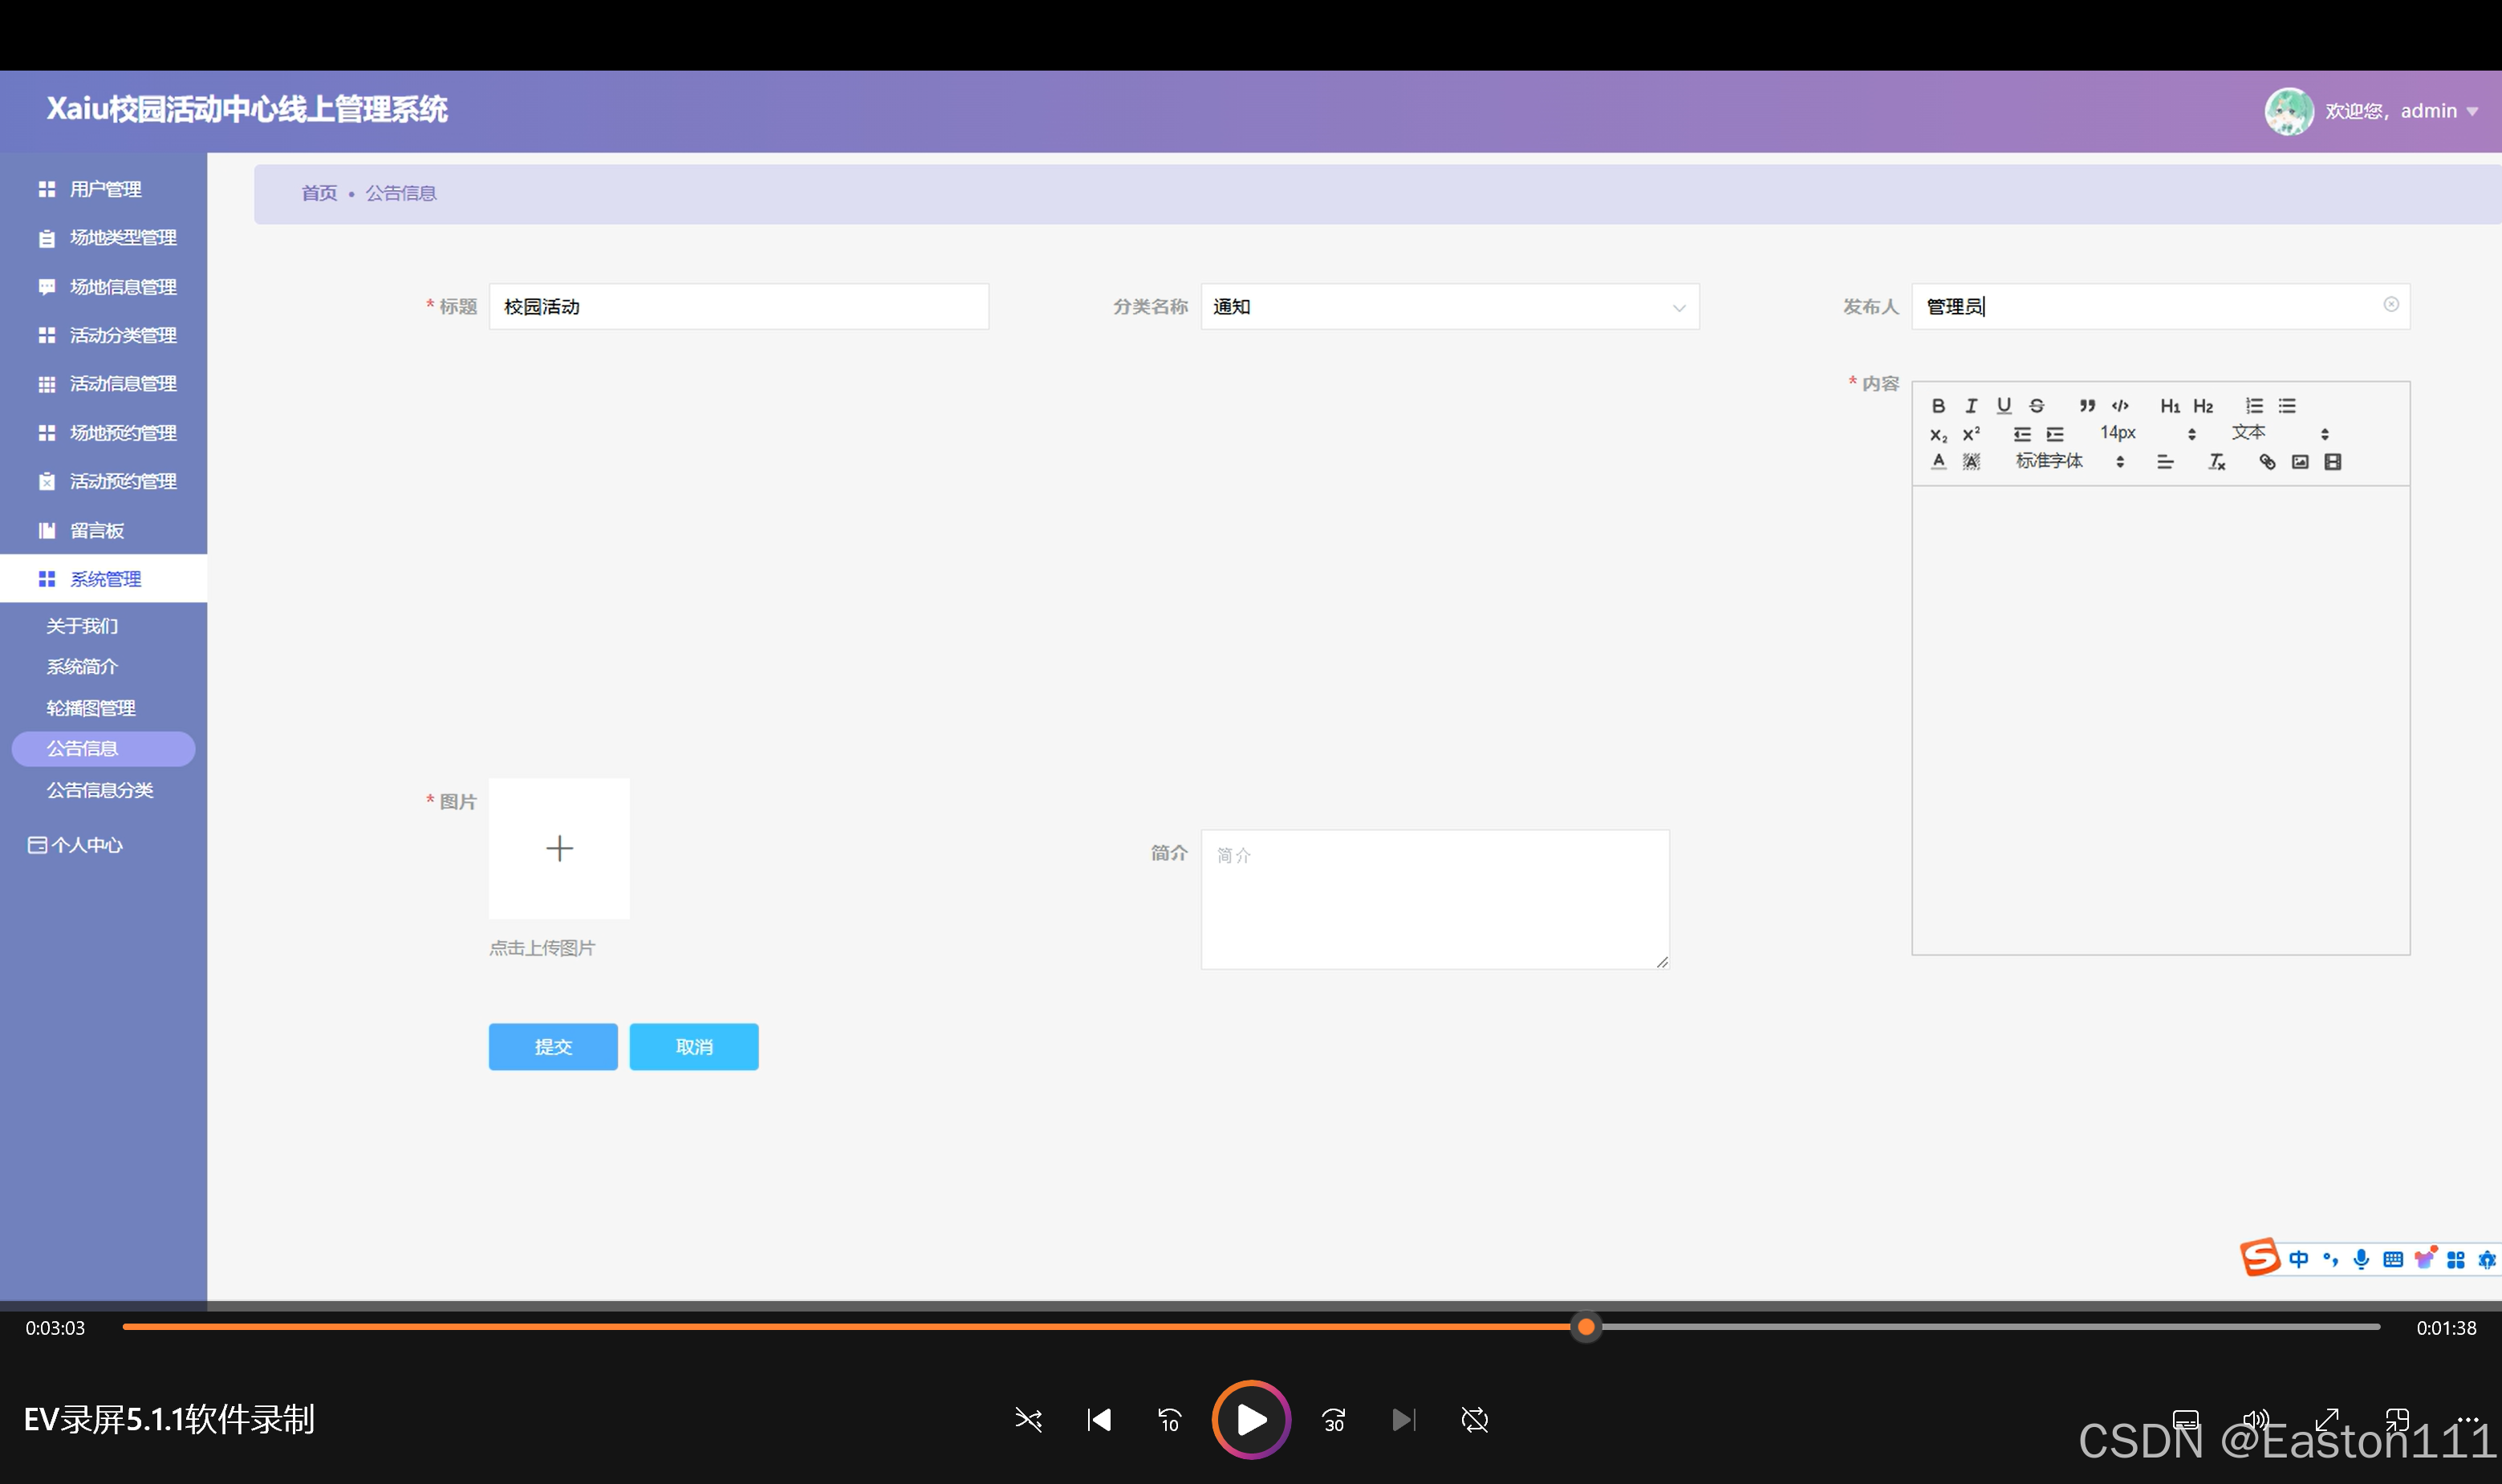
Task: Create a bulleted list
Action: pos(2287,405)
